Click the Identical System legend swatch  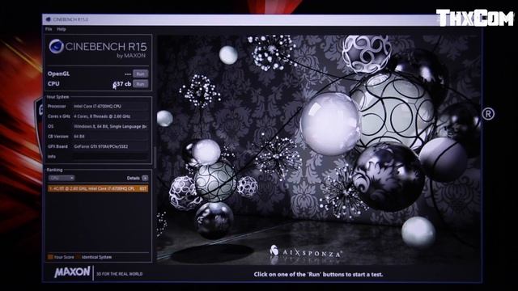[x=79, y=257]
